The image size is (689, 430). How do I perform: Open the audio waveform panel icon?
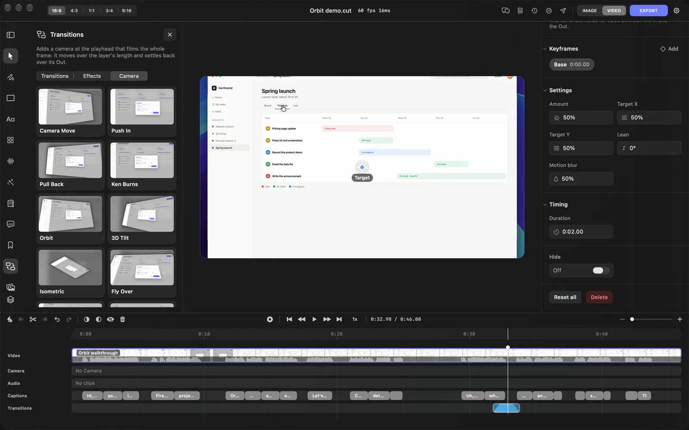pos(10,161)
